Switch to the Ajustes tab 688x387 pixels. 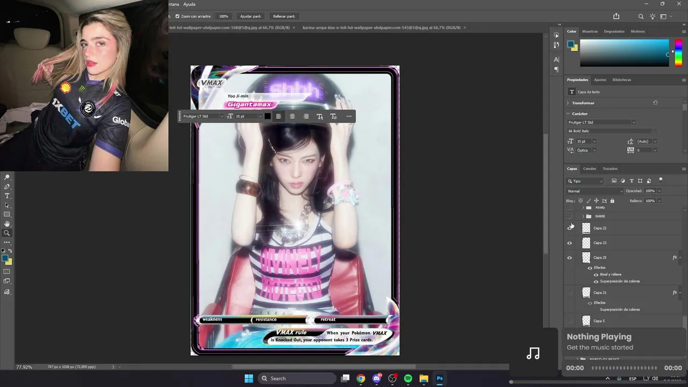pos(600,80)
